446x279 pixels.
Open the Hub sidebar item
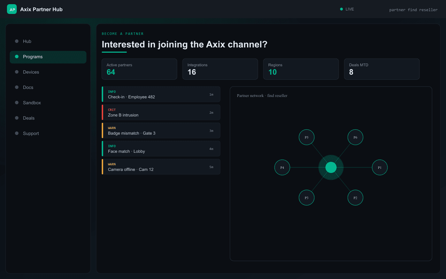point(48,41)
